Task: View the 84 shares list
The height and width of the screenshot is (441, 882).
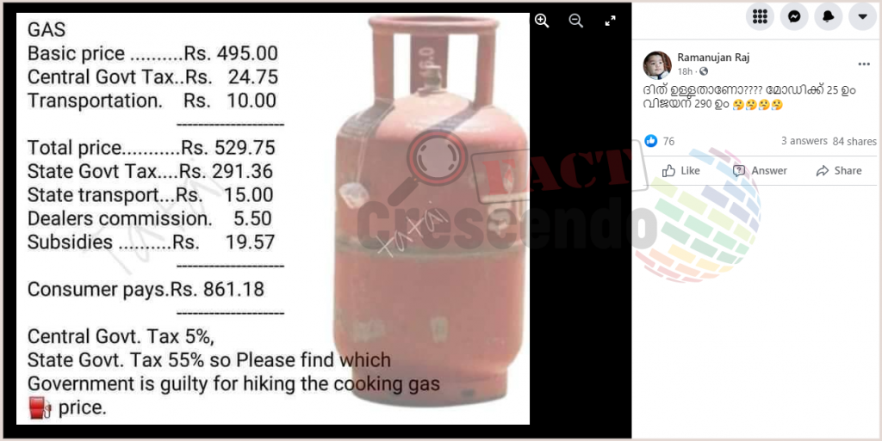Action: 854,141
